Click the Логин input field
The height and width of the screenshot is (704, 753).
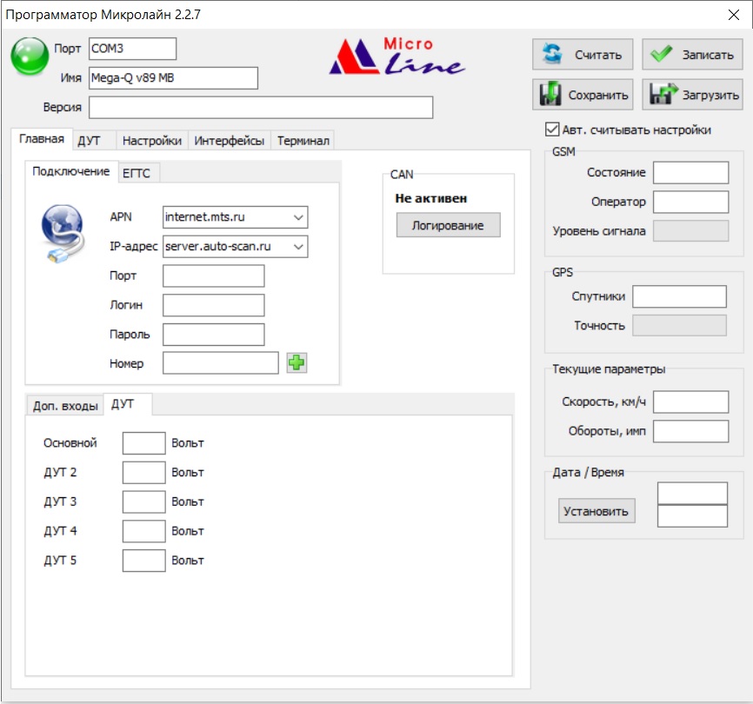[x=213, y=305]
